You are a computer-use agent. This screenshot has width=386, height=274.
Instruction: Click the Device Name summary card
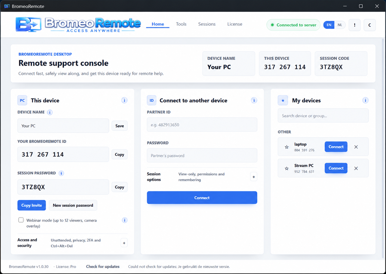(229, 64)
